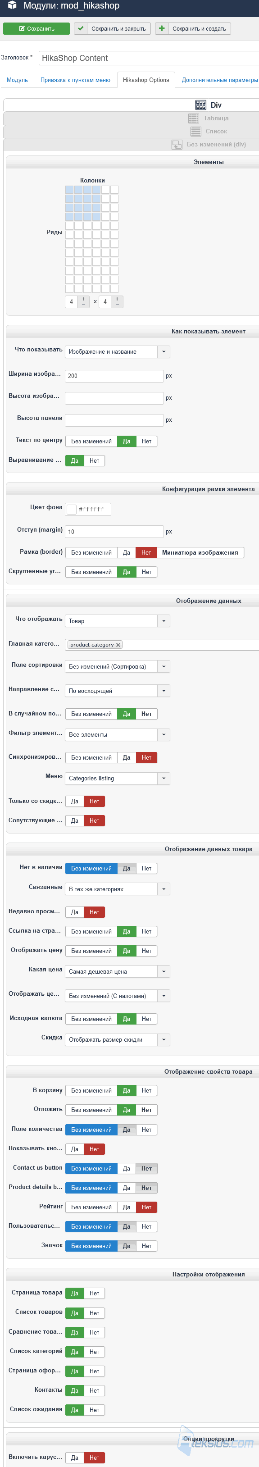Click the Joomla module cube icon
The image size is (259, 1467).
coord(12,6)
